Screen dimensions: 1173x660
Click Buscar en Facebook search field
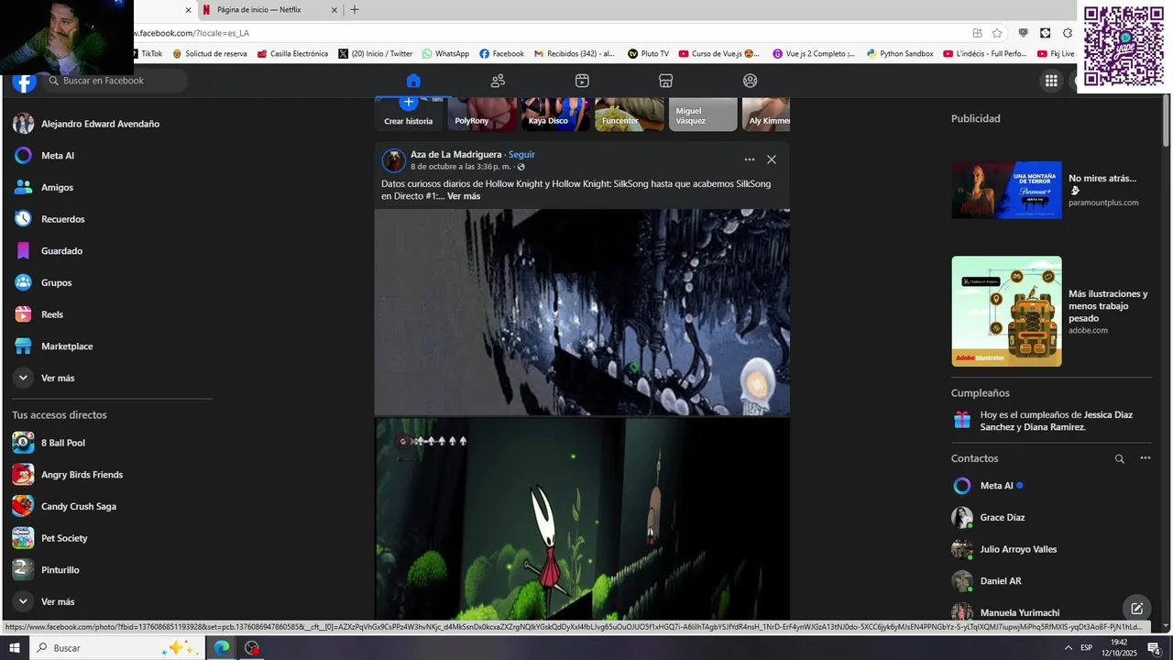115,81
